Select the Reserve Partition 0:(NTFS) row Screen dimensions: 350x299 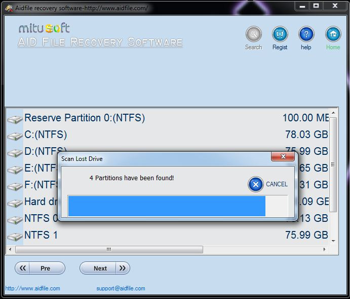tap(168, 118)
